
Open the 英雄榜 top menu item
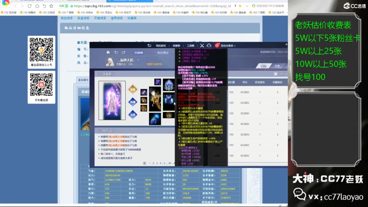(x=176, y=46)
